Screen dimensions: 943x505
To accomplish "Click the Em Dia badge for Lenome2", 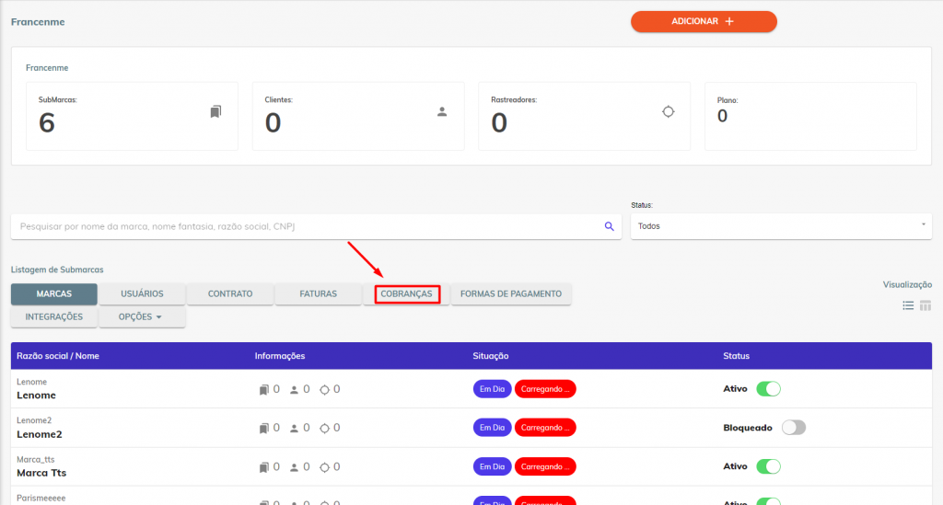I will (x=492, y=428).
